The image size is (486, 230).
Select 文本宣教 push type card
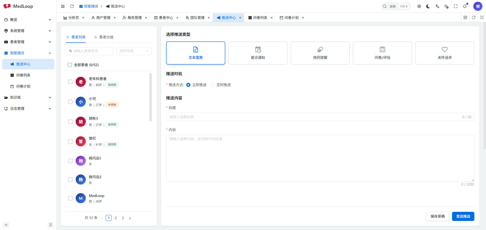pyautogui.click(x=196, y=53)
